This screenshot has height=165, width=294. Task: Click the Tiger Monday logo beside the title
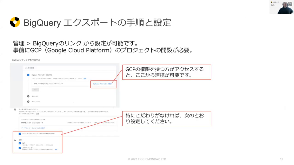pos(15,22)
